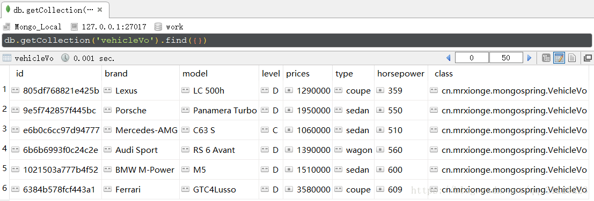Click the batch size field showing 50
The image size is (594, 201).
coord(506,58)
